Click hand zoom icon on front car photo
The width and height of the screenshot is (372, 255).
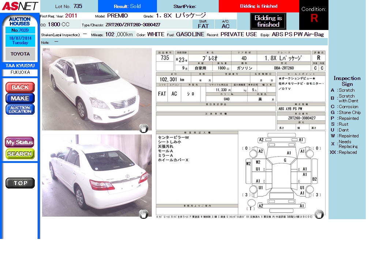pos(143,127)
